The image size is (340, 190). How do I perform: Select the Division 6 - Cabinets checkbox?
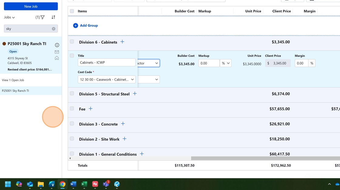click(x=72, y=42)
